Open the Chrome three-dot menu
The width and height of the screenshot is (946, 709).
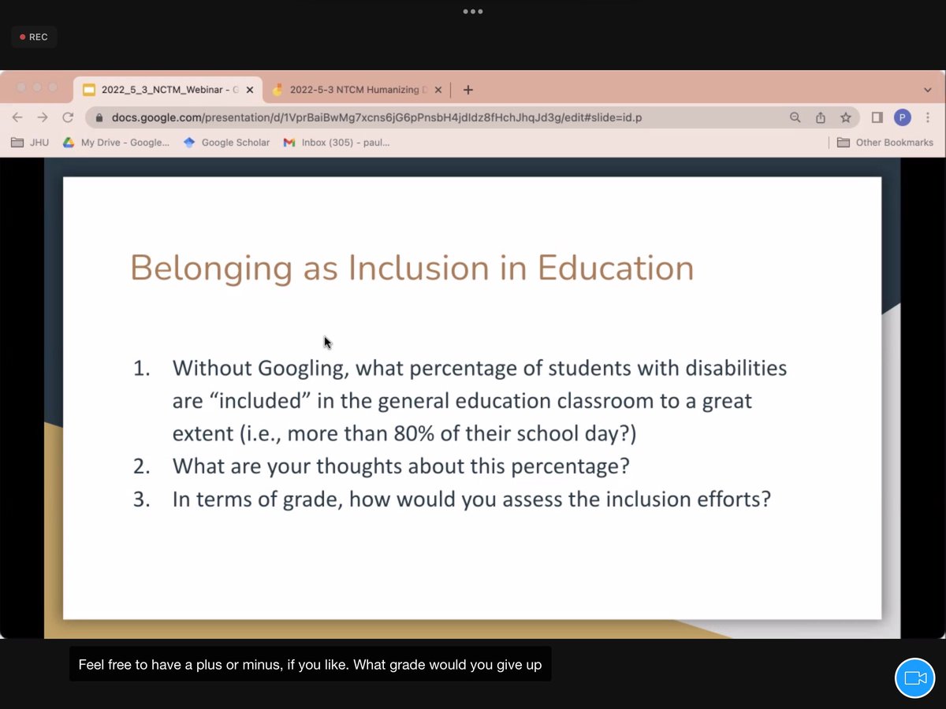(x=928, y=117)
